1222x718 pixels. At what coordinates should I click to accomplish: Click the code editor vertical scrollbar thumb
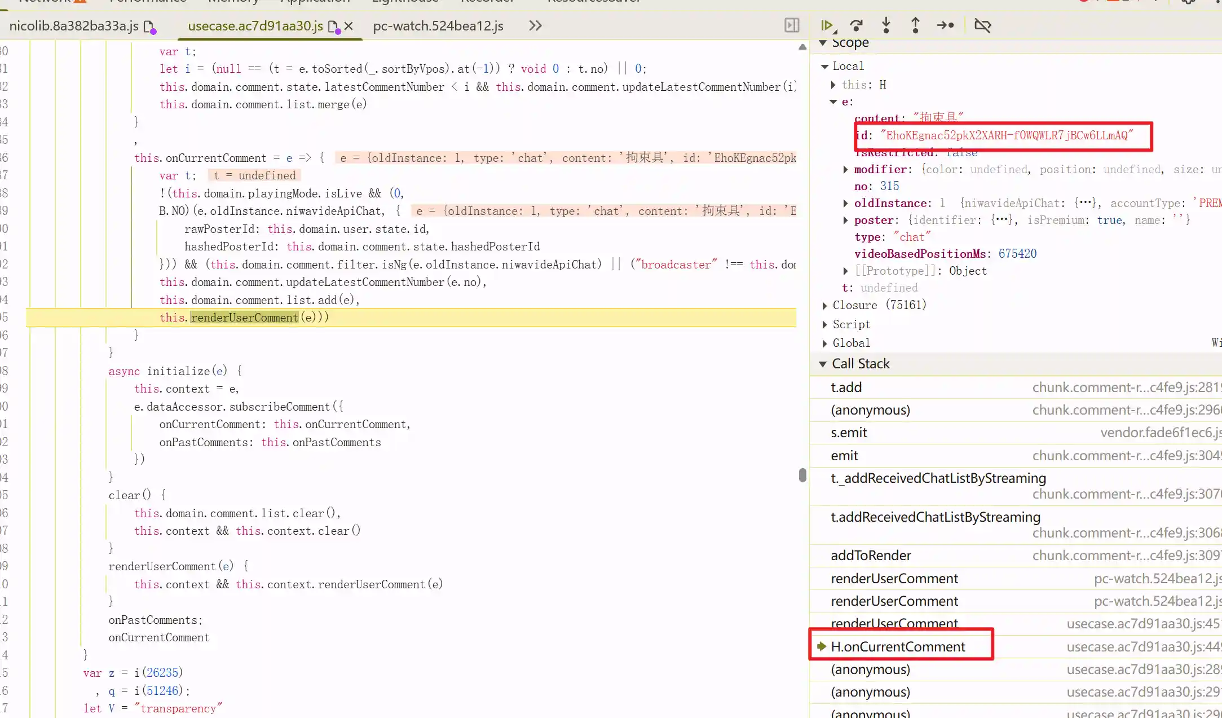[x=802, y=475]
